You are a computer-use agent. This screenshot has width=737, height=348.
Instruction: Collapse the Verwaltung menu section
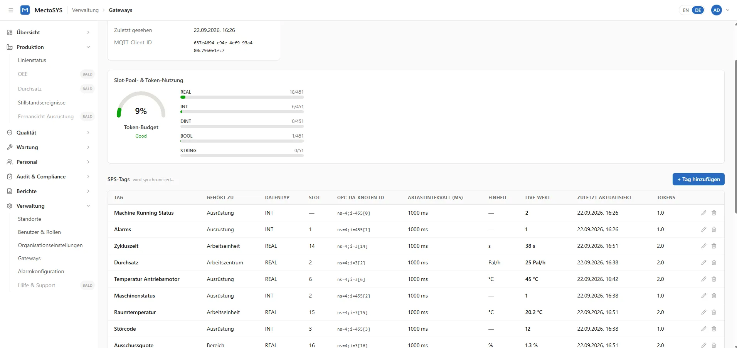pos(49,206)
